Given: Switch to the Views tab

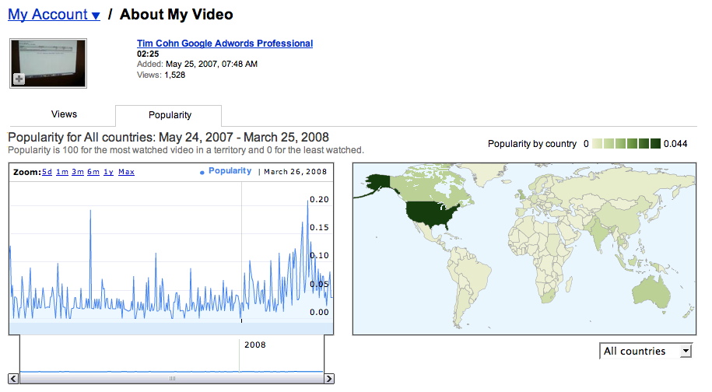Looking at the screenshot, I should [64, 115].
